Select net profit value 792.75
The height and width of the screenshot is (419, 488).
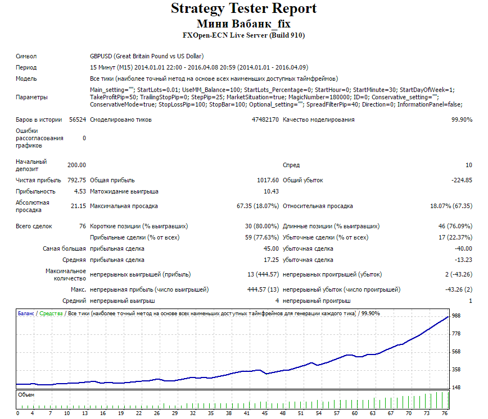pyautogui.click(x=76, y=180)
